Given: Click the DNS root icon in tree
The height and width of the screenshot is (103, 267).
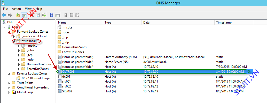Looking at the screenshot, I should tap(4, 22).
